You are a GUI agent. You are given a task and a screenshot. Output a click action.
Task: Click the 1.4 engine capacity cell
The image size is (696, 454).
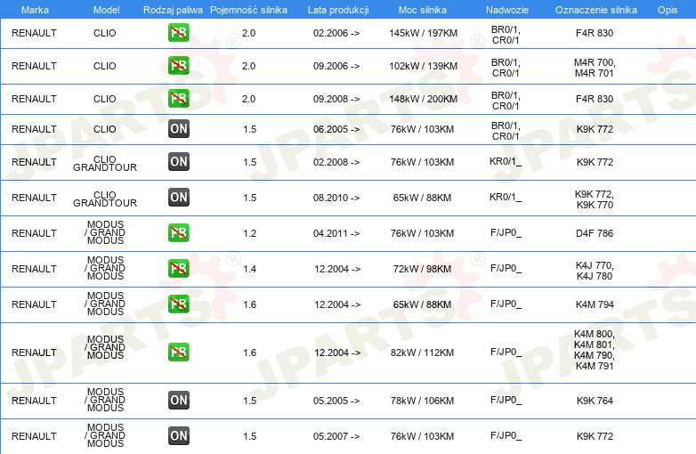point(249,269)
